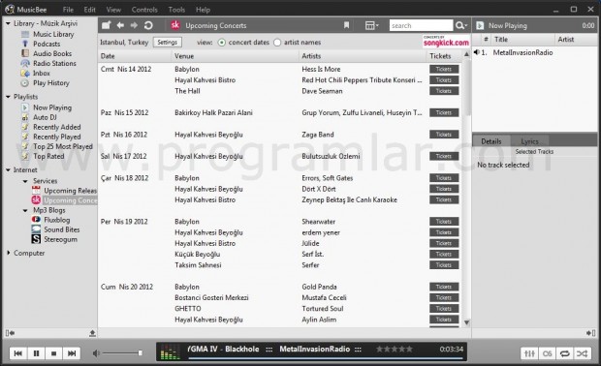Open Upcoming Releases service

click(70, 191)
